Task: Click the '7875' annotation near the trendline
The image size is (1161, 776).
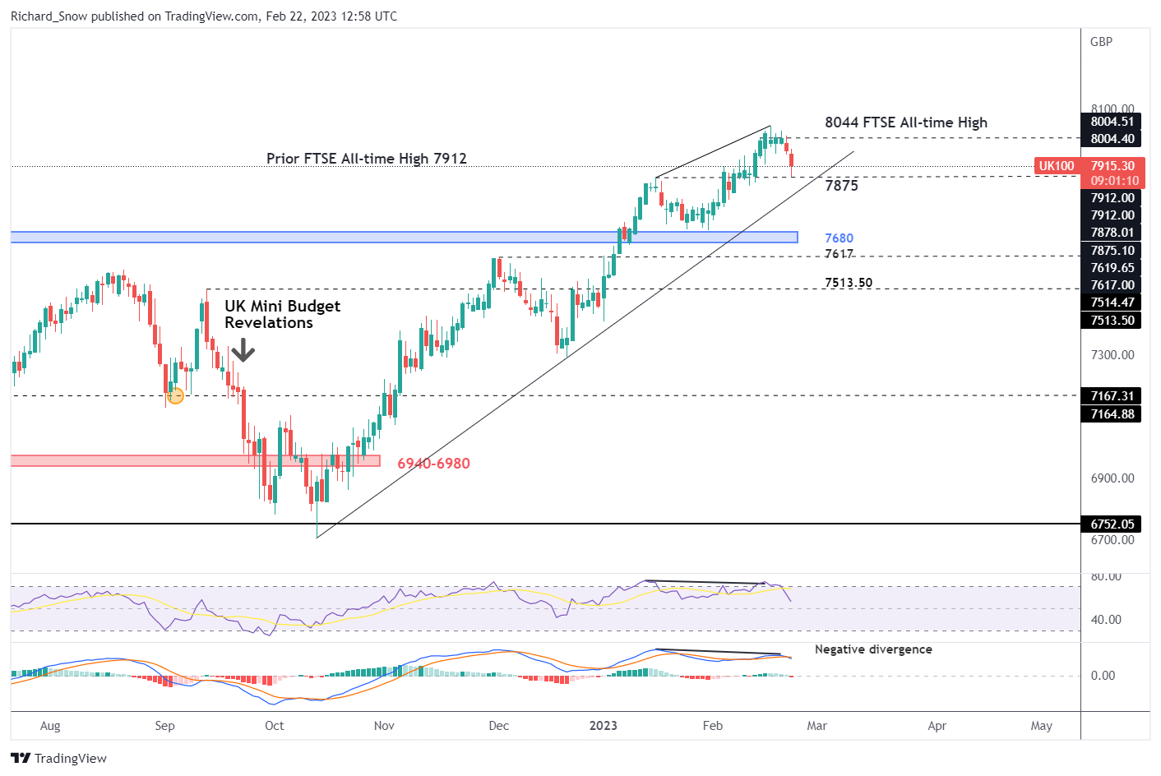Action: (841, 186)
